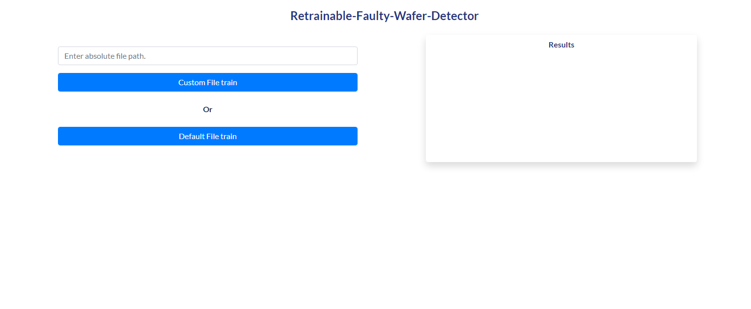The image size is (751, 309).
Task: Trigger Custom File train action
Action: [207, 82]
